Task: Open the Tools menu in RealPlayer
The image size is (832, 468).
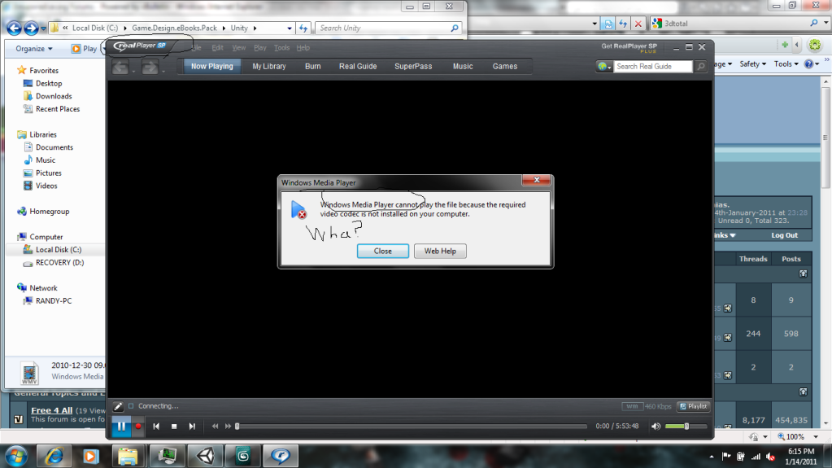Action: 281,48
